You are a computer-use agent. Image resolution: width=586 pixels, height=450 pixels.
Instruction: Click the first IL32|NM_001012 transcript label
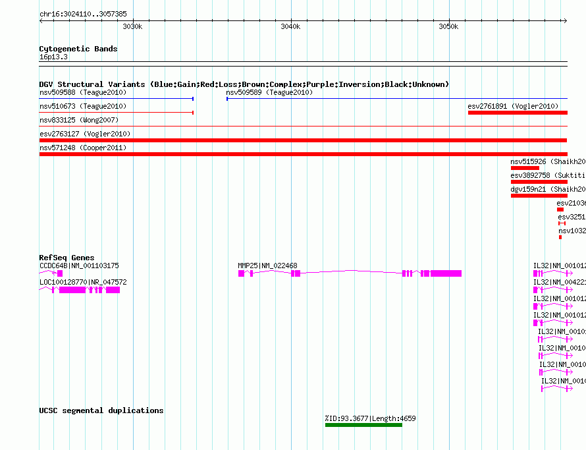pyautogui.click(x=560, y=266)
